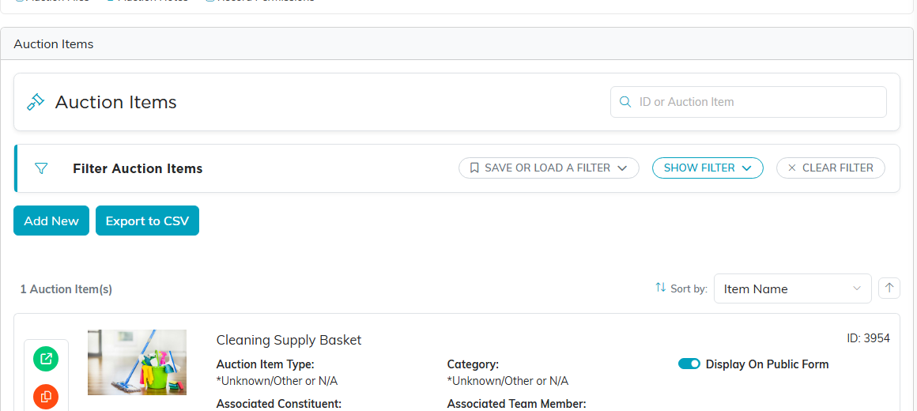The image size is (917, 411).
Task: Duplicate the Cleaning Supply Basket item
Action: [46, 397]
